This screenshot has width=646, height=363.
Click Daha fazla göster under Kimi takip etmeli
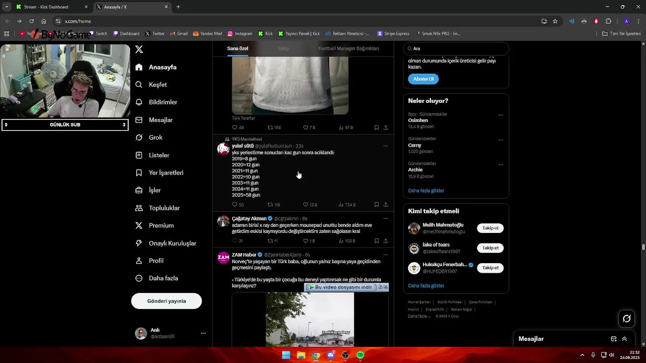tap(426, 286)
